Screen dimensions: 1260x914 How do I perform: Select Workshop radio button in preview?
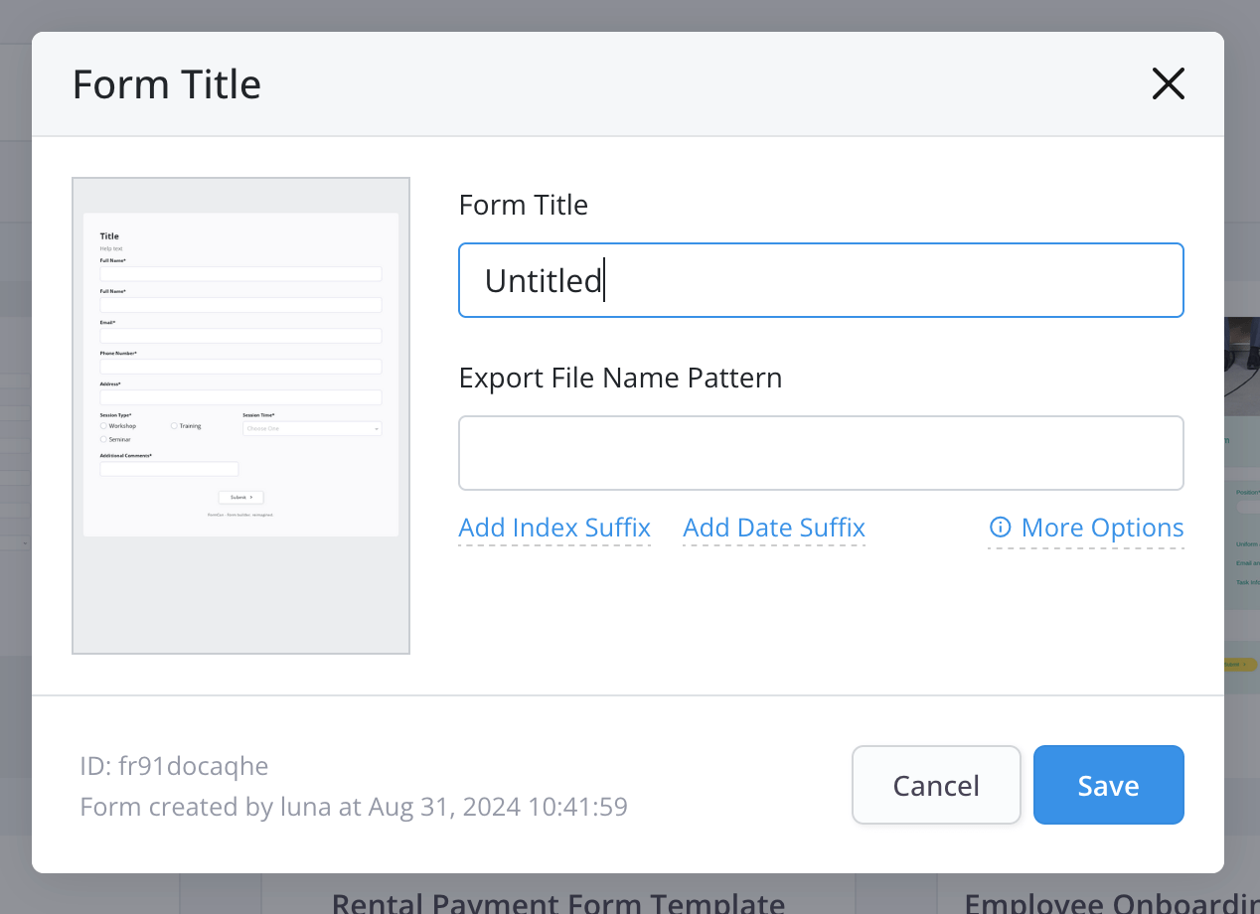pos(103,426)
